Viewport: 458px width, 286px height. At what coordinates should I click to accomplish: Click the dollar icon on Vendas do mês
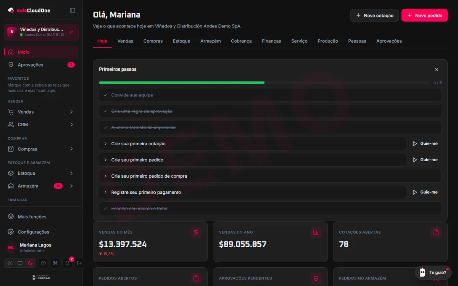(196, 232)
